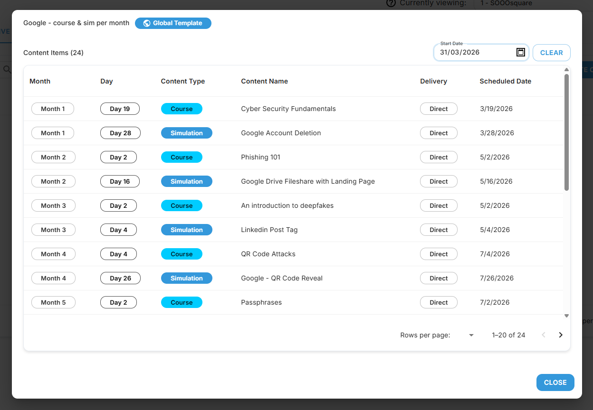Open the 1 - SOOOsquare viewing selector
Image resolution: width=593 pixels, height=410 pixels.
tap(506, 3)
